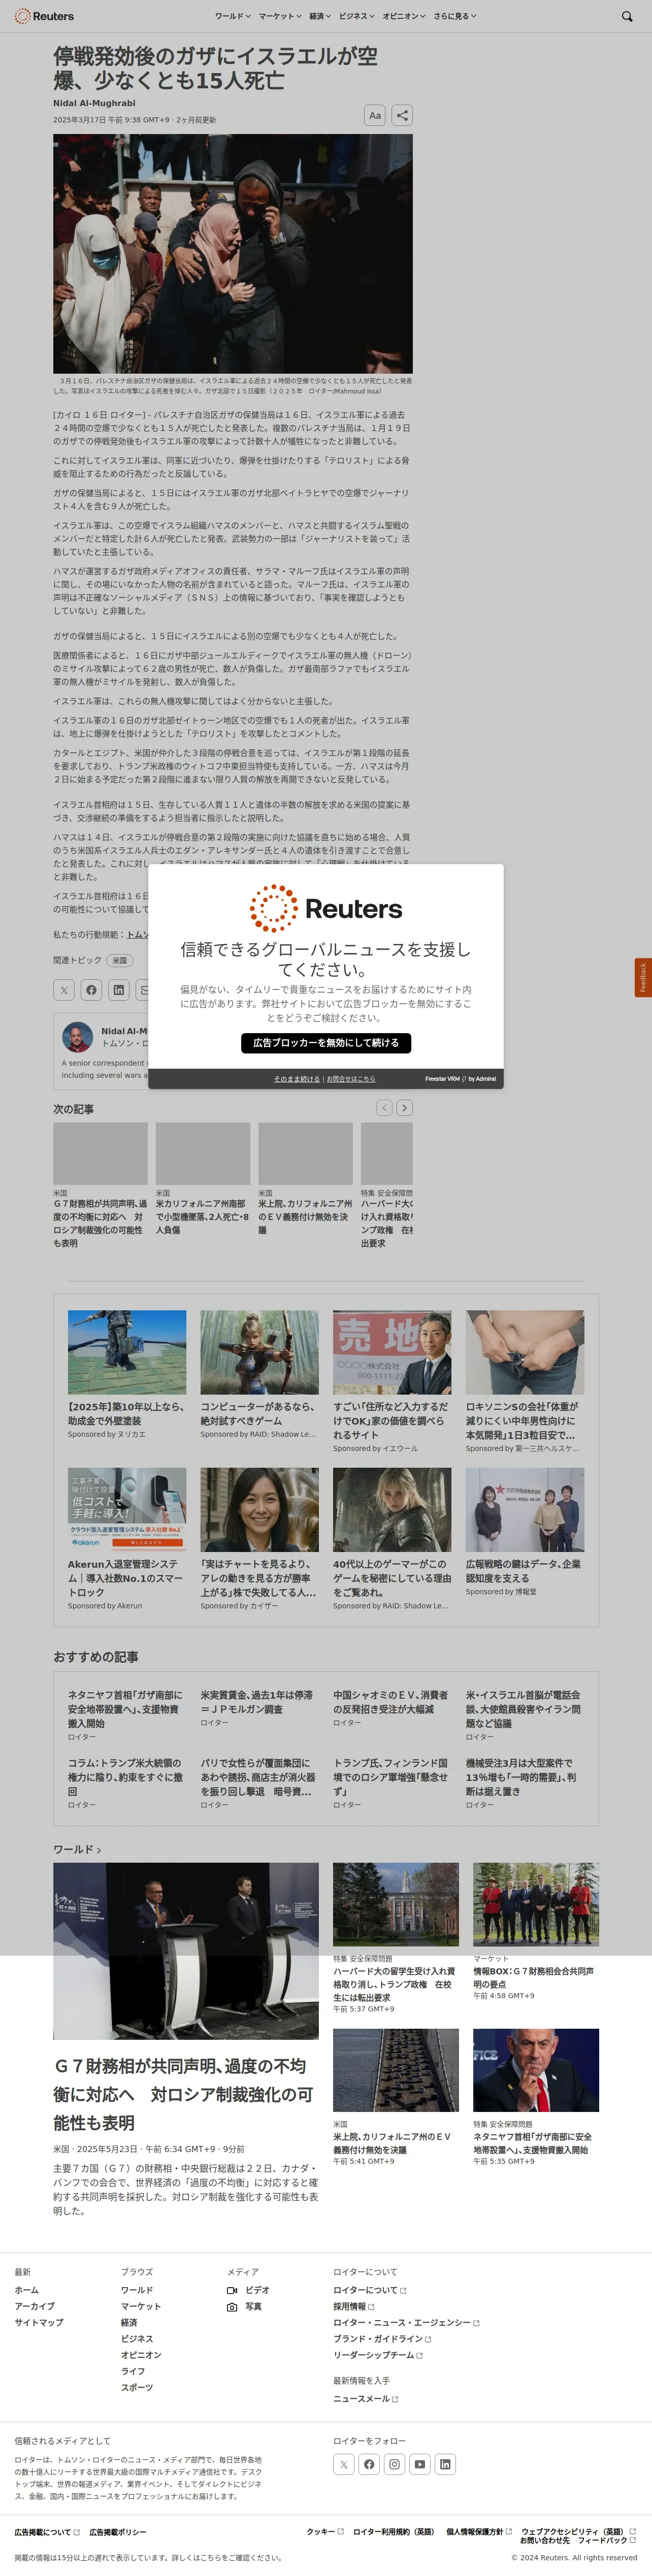Open 写真 in the footer media list
The height and width of the screenshot is (2576, 652).
click(x=245, y=2306)
